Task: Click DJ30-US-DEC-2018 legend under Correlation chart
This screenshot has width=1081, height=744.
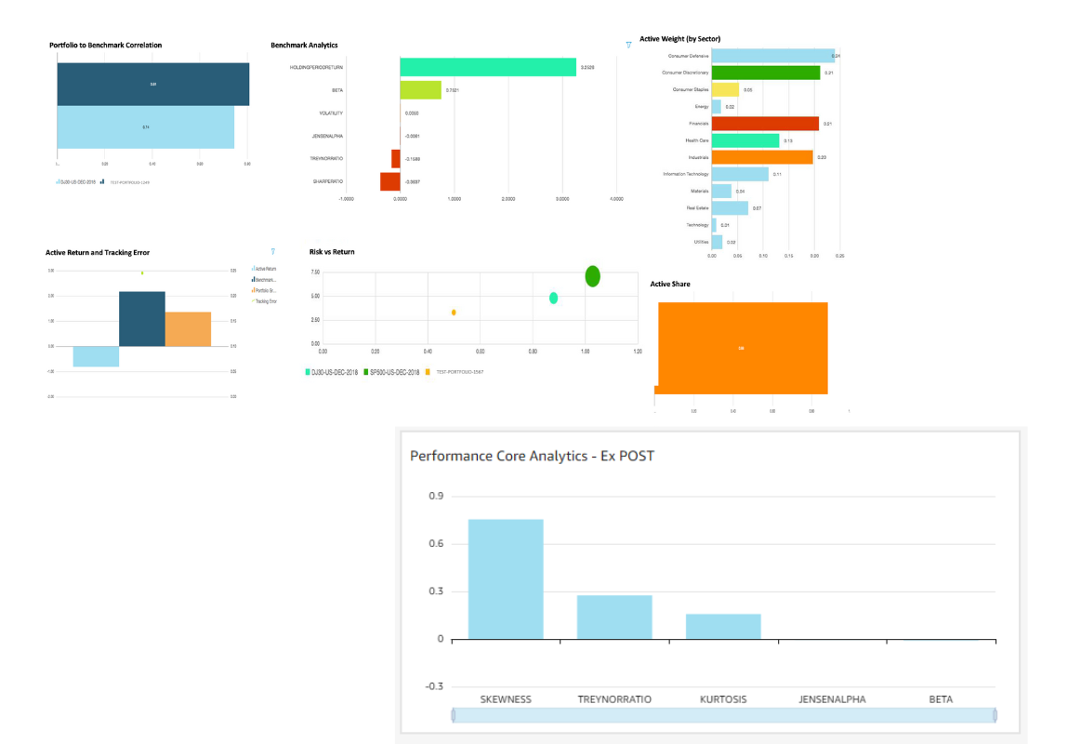Action: coord(76,182)
